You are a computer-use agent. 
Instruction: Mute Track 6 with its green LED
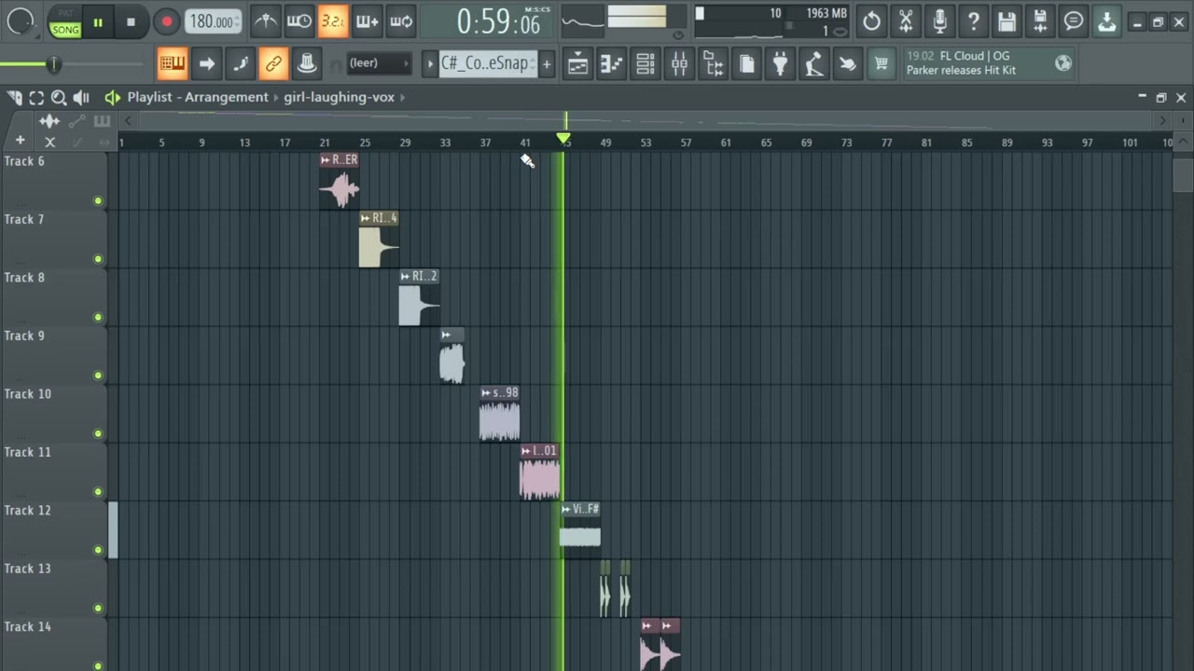click(98, 200)
